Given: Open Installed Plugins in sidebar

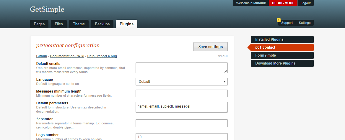Looking at the screenshot, I should [282, 39].
